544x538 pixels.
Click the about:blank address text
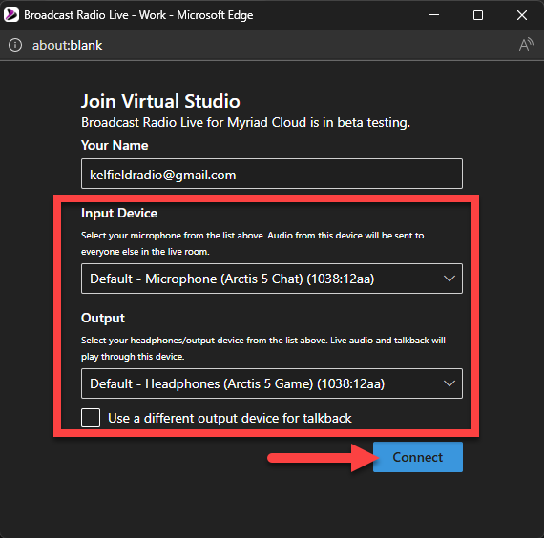pos(68,46)
